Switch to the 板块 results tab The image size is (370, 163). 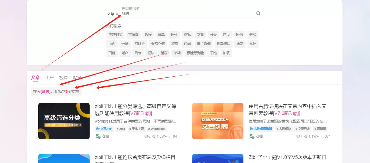pos(64,78)
